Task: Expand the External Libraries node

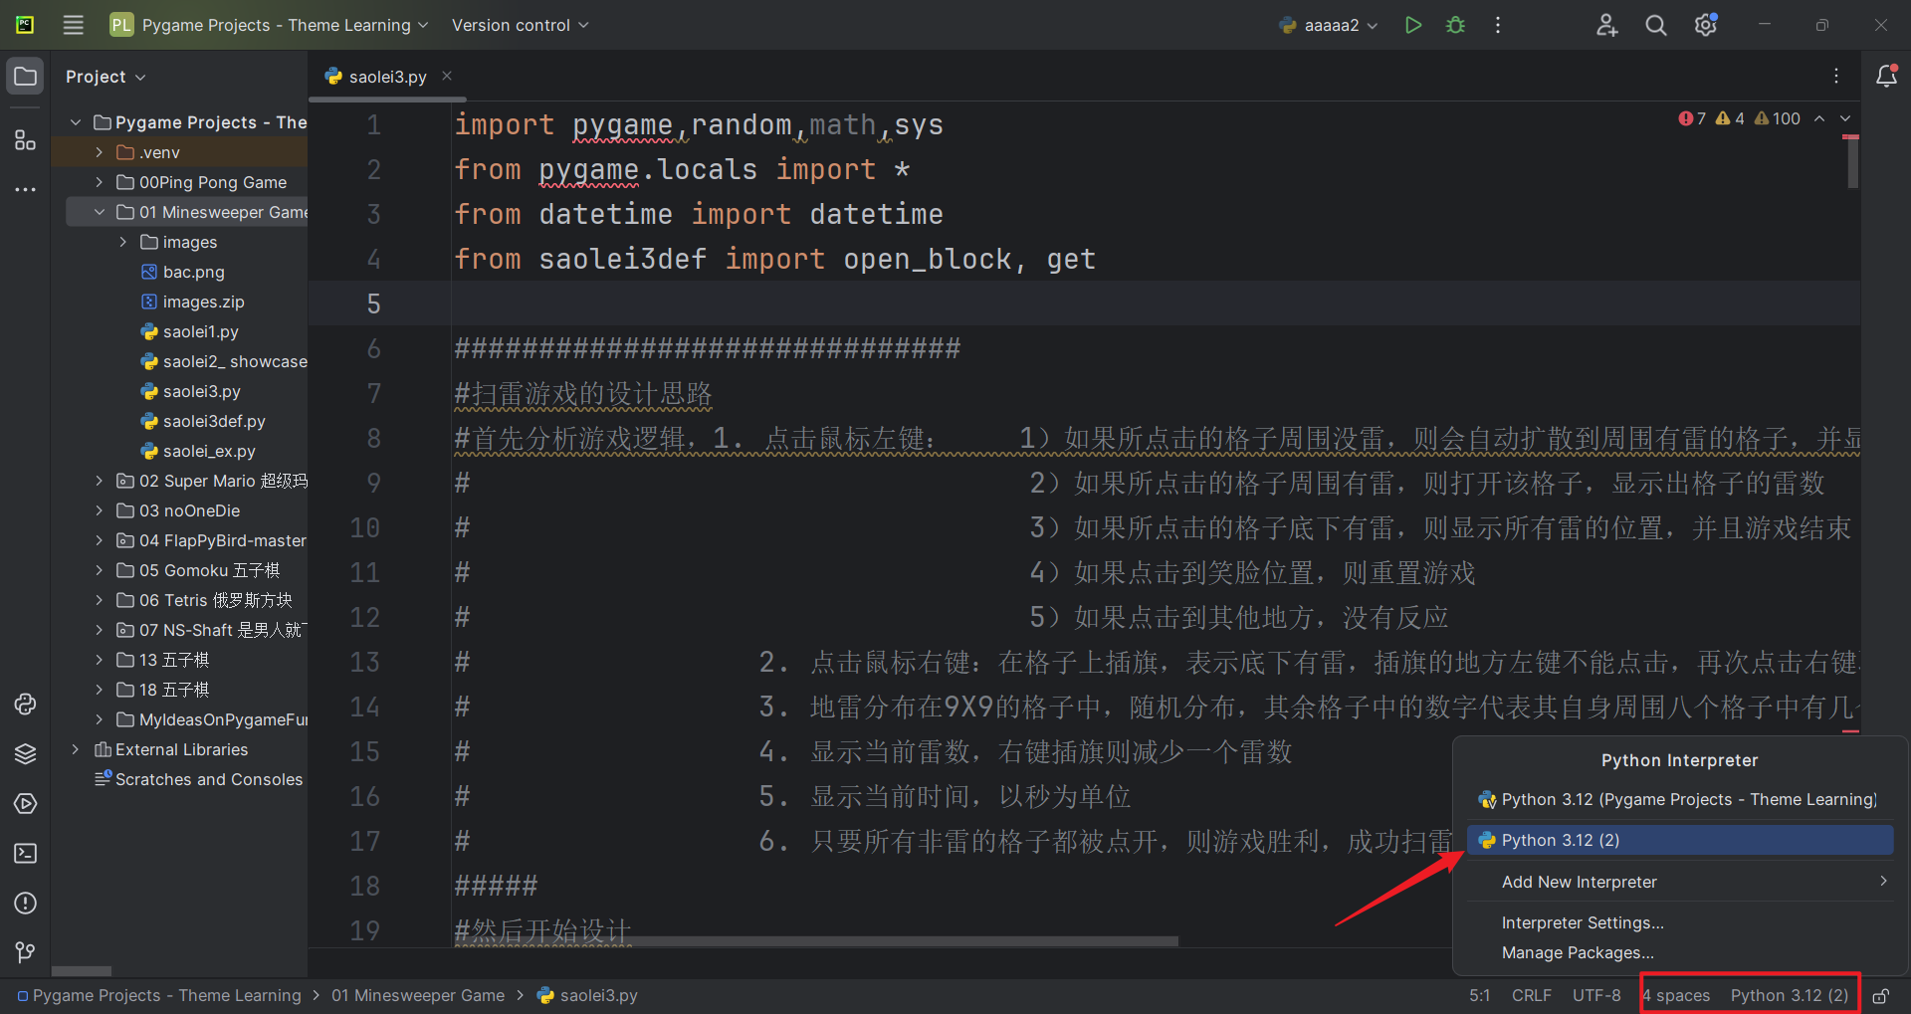Action: [x=76, y=749]
